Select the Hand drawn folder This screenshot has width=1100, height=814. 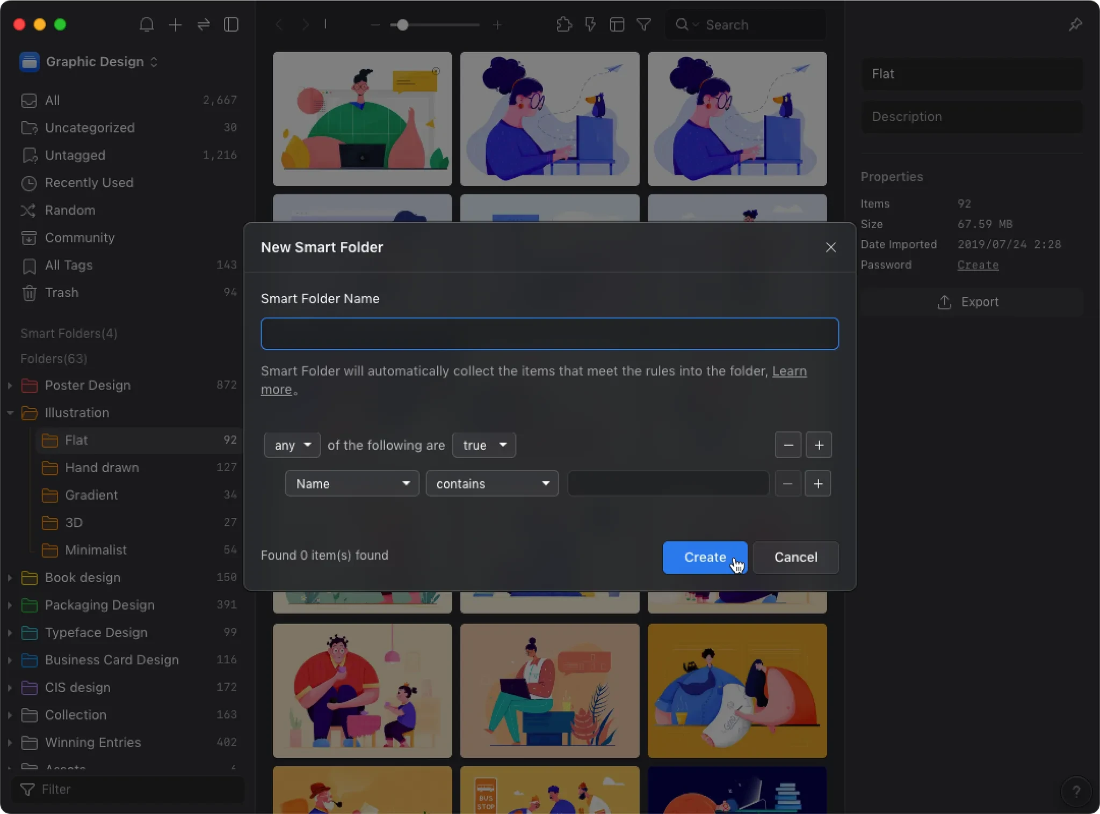pos(139,468)
